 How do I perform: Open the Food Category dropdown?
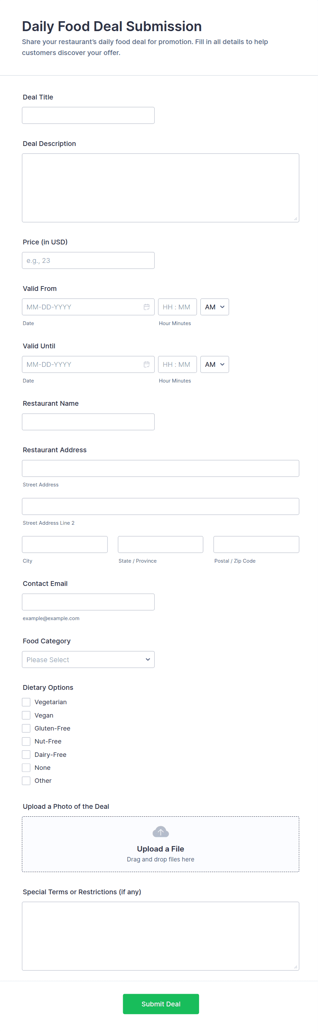[x=88, y=659]
